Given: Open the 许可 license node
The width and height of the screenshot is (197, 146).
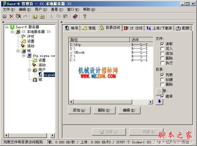Looking at the screenshot, I should point(31,37).
